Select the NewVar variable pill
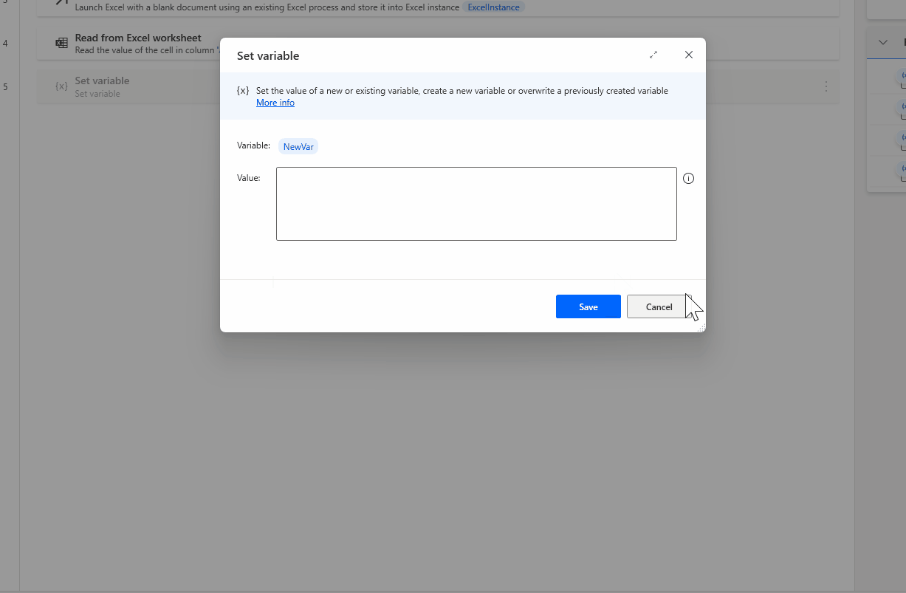Image resolution: width=906 pixels, height=593 pixels. click(x=298, y=145)
